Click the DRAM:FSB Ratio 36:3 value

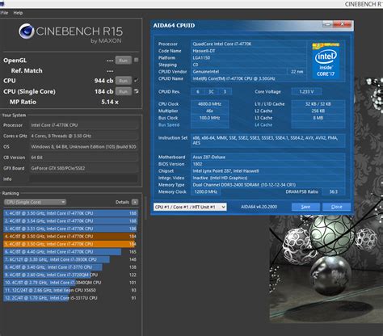pos(334,191)
